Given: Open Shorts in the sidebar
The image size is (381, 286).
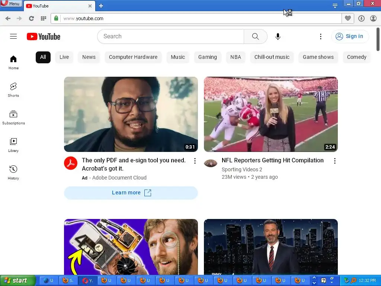Looking at the screenshot, I should (x=13, y=90).
